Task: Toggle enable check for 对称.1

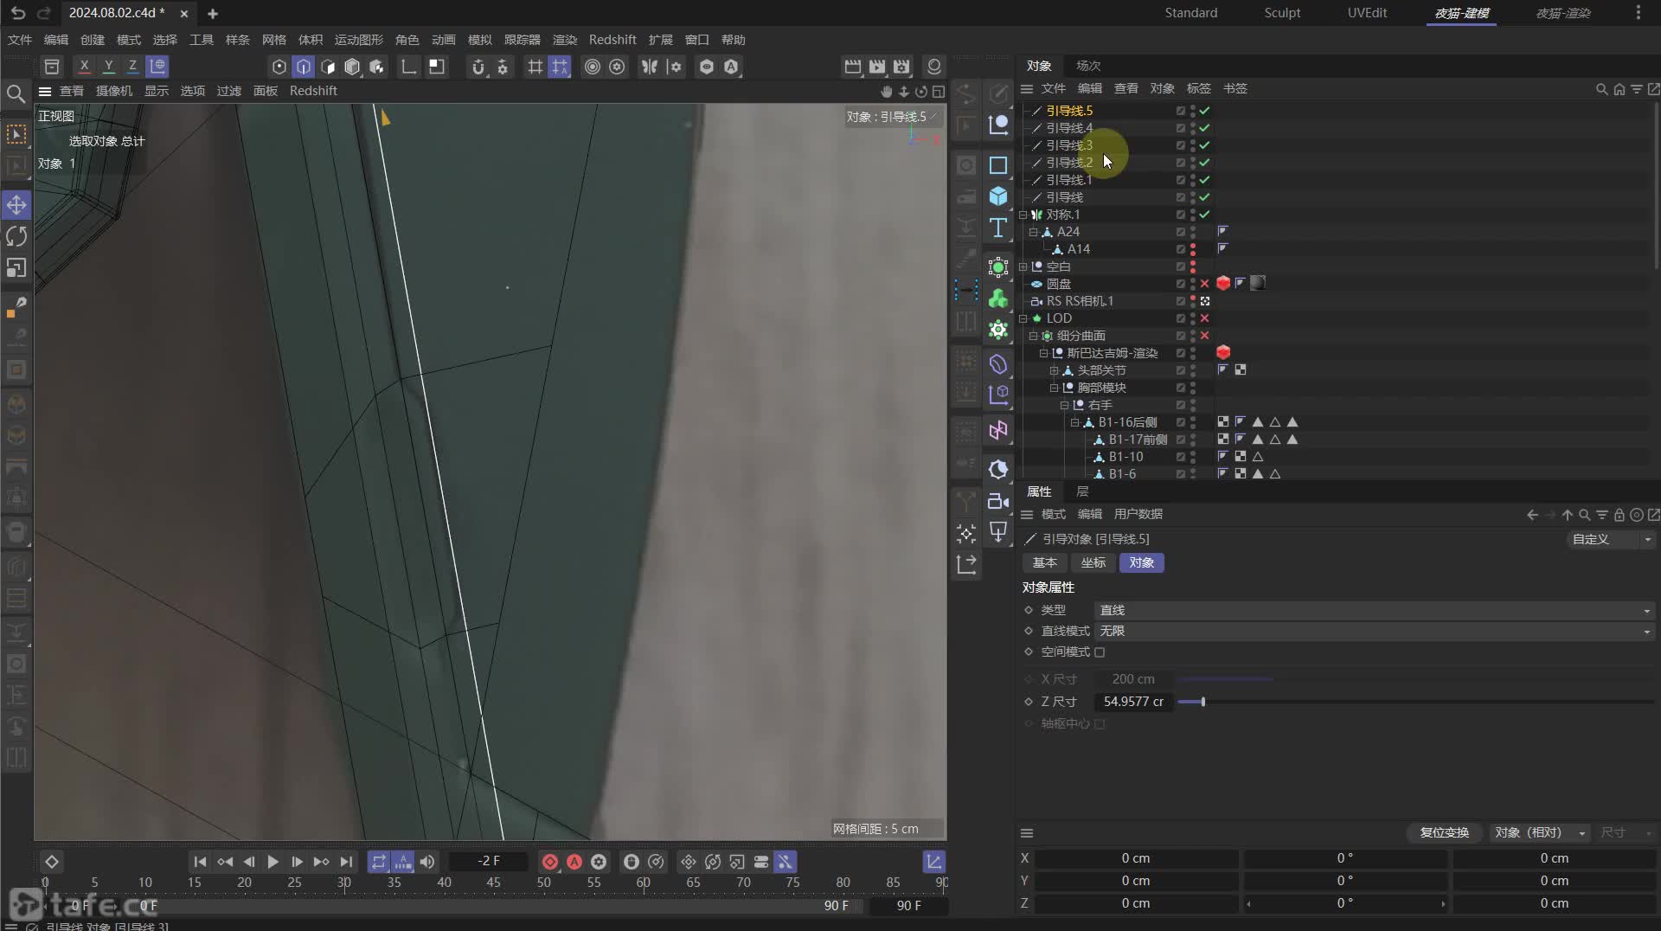Action: click(x=1204, y=215)
